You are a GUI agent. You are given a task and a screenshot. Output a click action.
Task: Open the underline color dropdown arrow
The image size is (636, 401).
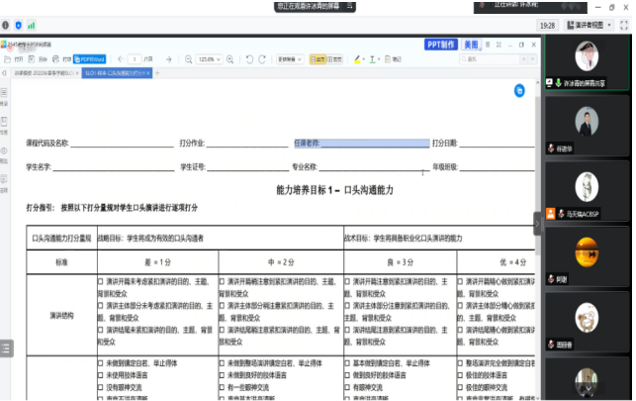point(379,59)
